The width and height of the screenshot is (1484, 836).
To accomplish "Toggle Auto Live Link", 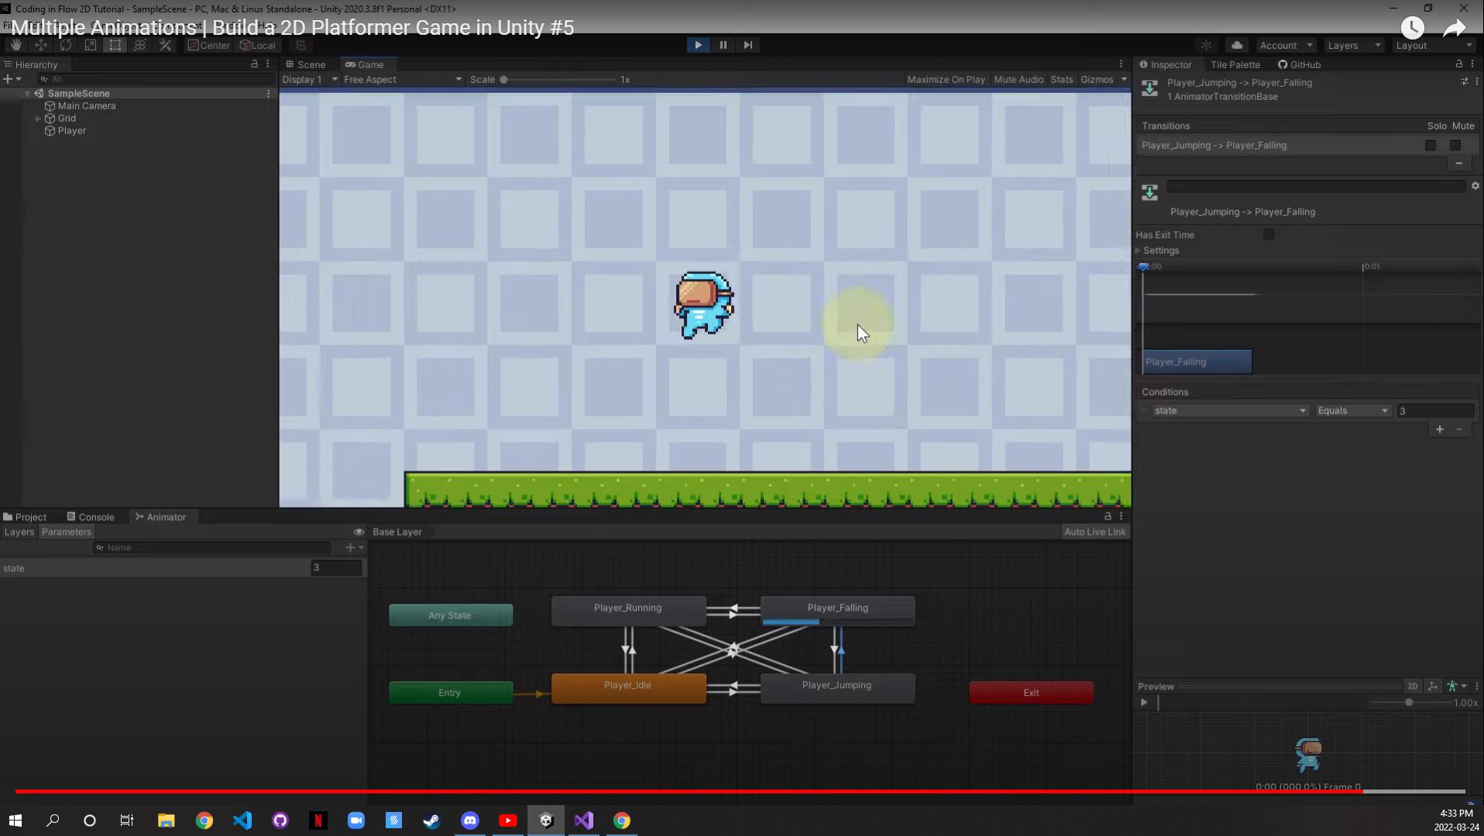I will (1094, 532).
